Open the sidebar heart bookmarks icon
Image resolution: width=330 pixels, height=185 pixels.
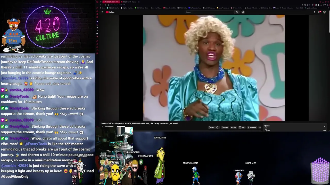pos(97,44)
